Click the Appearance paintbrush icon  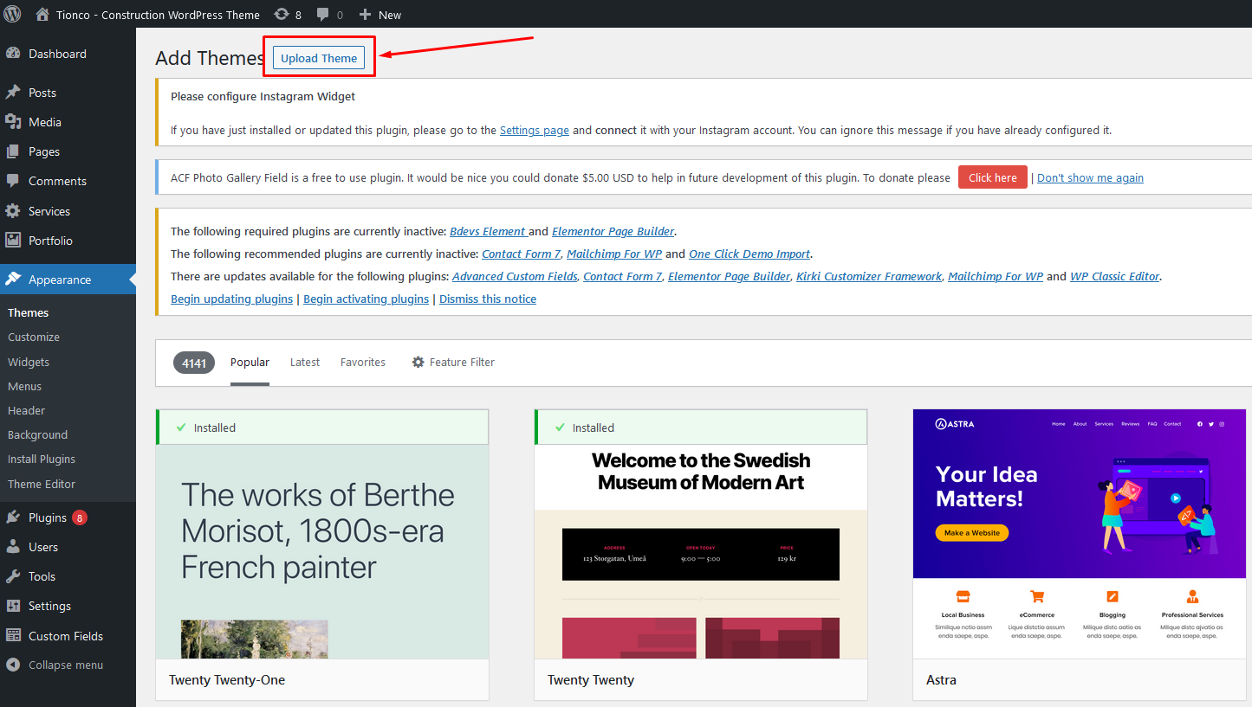(13, 280)
